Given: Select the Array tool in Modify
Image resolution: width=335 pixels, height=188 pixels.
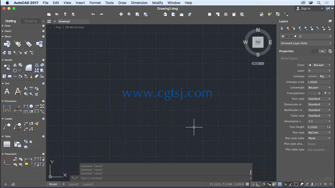Looking at the screenshot, I should pyautogui.click(x=37, y=70).
